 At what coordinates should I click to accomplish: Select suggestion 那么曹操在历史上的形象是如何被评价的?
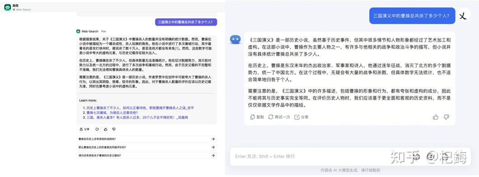146,147
